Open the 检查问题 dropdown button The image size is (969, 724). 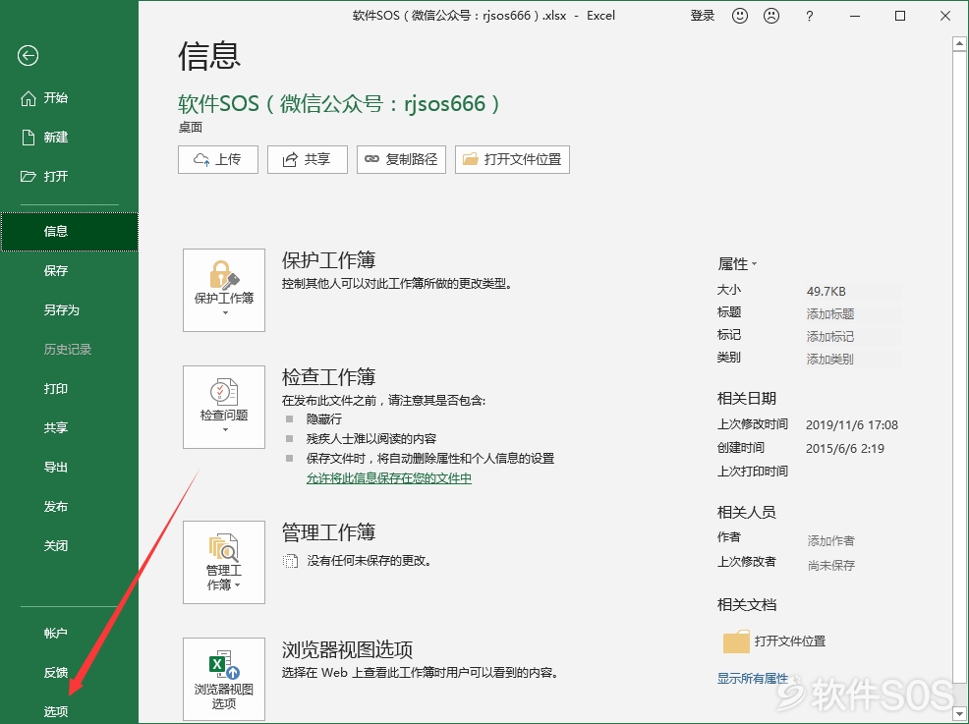click(x=224, y=407)
